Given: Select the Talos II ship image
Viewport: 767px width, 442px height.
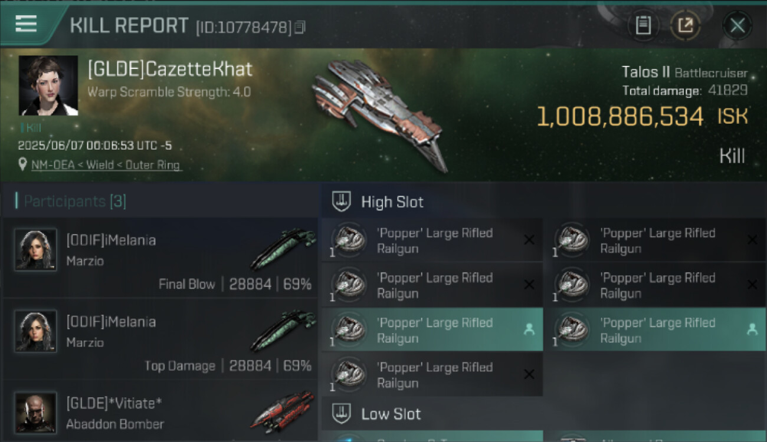Looking at the screenshot, I should point(378,115).
